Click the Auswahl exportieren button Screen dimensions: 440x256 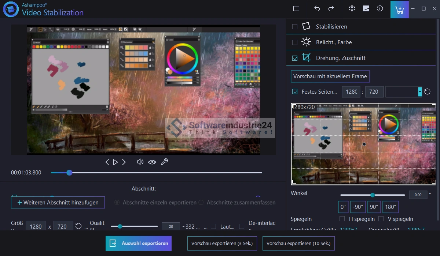[139, 243]
